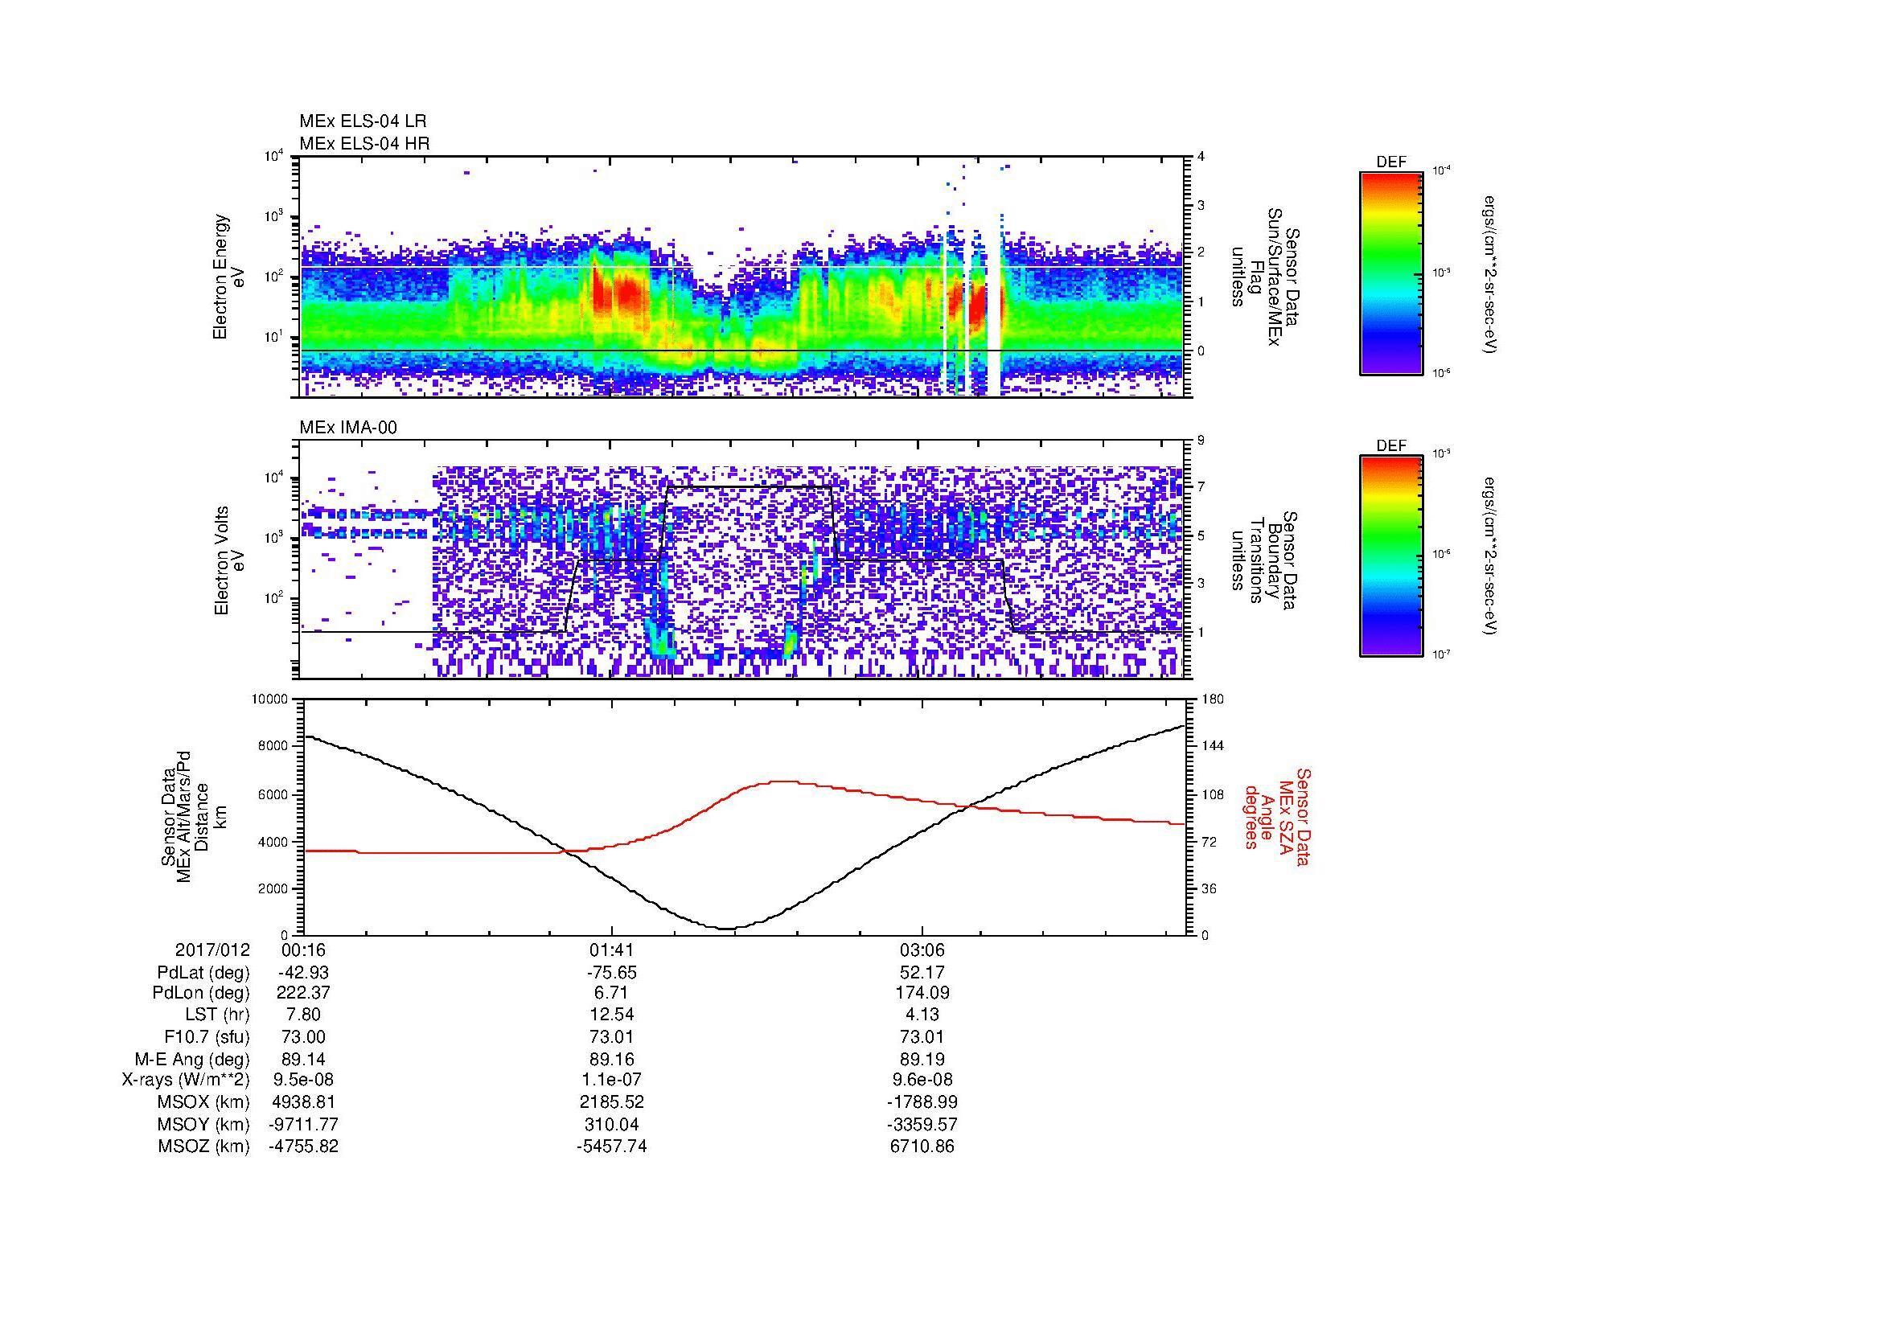Click the MSOZ value '-4755.82'
The height and width of the screenshot is (1329, 1881).
(x=304, y=1146)
